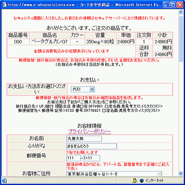The image size is (185, 185).
Task: Click the scrollbar up arrow
Action: click(181, 12)
